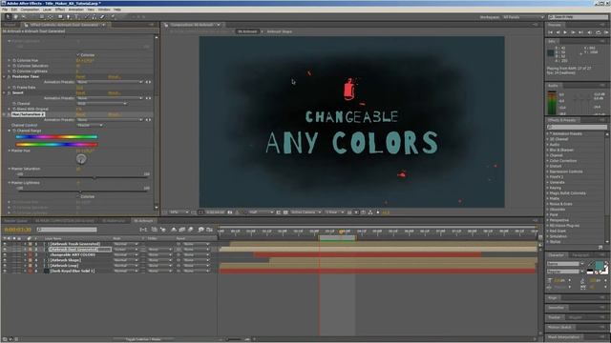The height and width of the screenshot is (343, 611).
Task: Open comp mini-flowchart icon in timeline
Action: click(x=143, y=230)
